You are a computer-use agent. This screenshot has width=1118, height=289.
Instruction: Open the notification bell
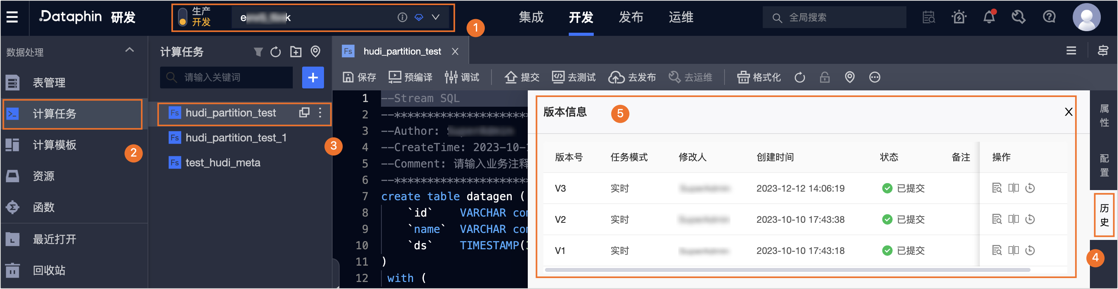coord(989,17)
